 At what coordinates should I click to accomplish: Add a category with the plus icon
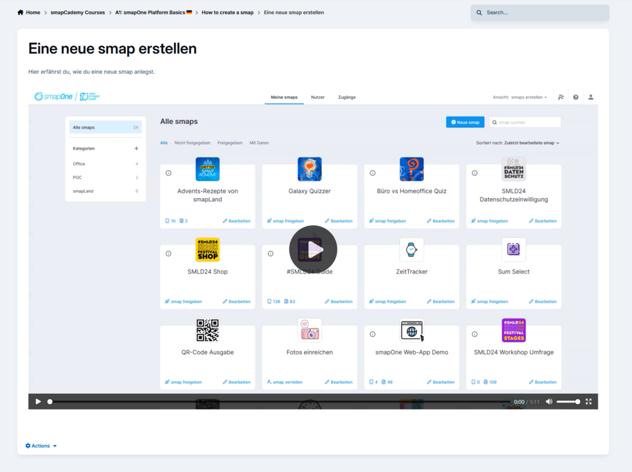tap(137, 148)
